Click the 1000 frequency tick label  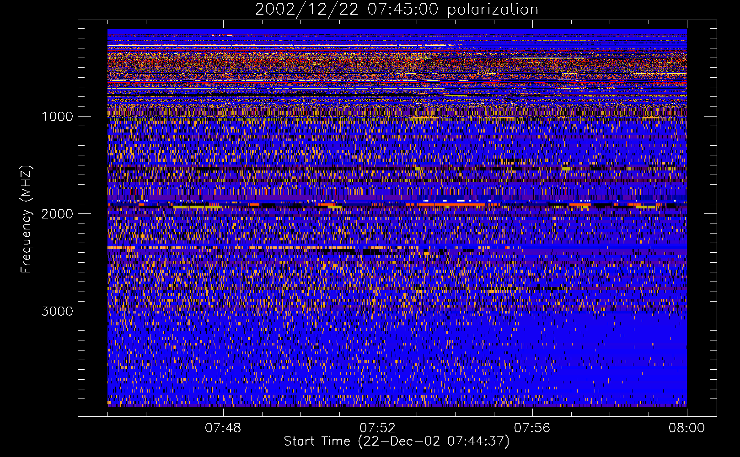[57, 117]
